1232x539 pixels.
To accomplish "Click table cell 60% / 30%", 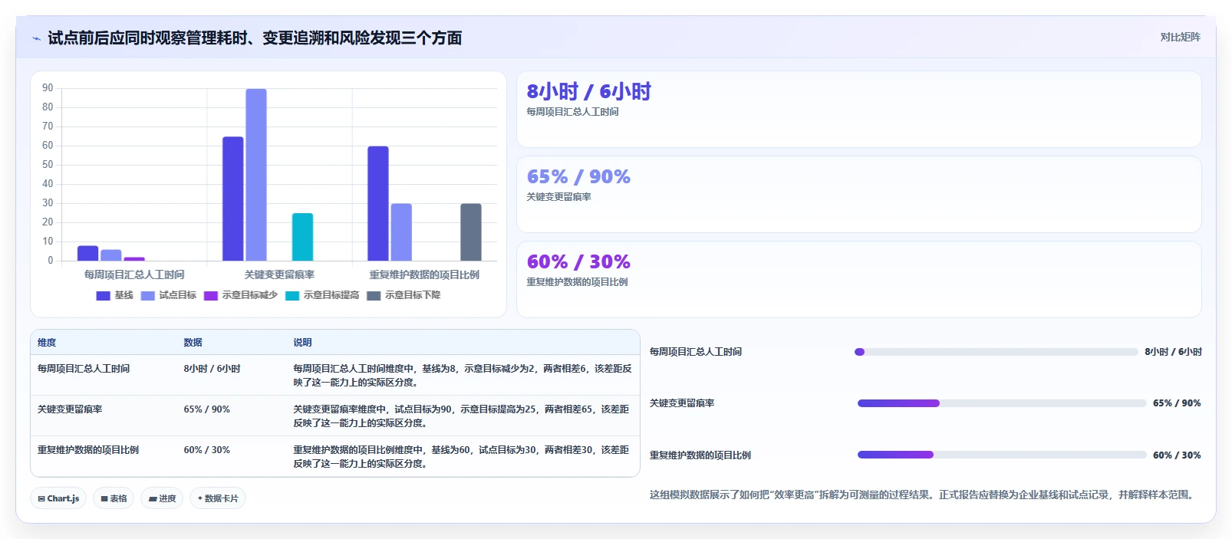I will click(206, 450).
